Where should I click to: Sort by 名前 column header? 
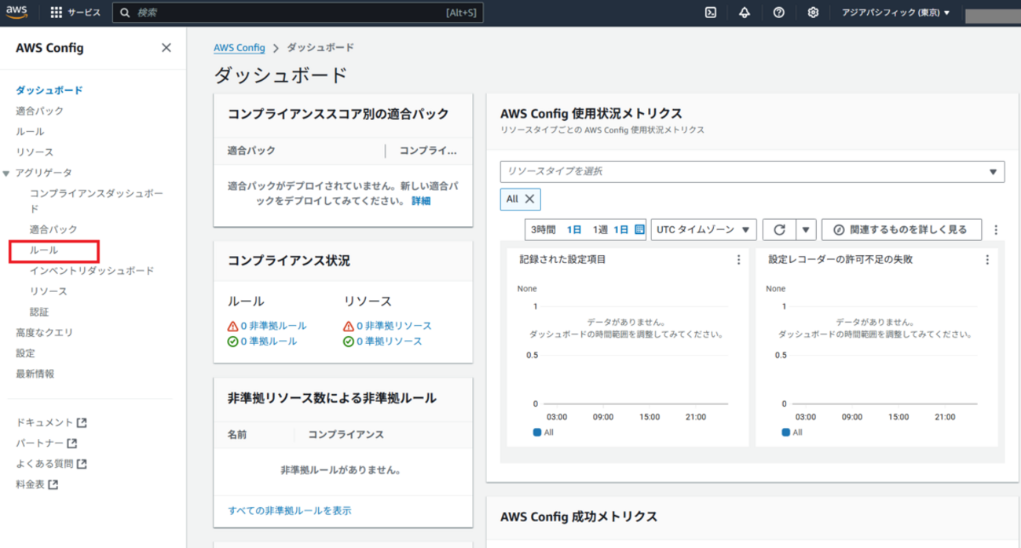point(237,434)
